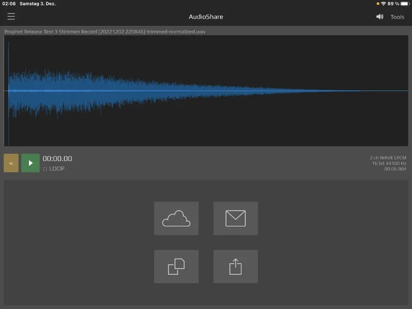The height and width of the screenshot is (309, 412).
Task: Tap the Samstag 3. Dez. date
Action: pyautogui.click(x=38, y=4)
